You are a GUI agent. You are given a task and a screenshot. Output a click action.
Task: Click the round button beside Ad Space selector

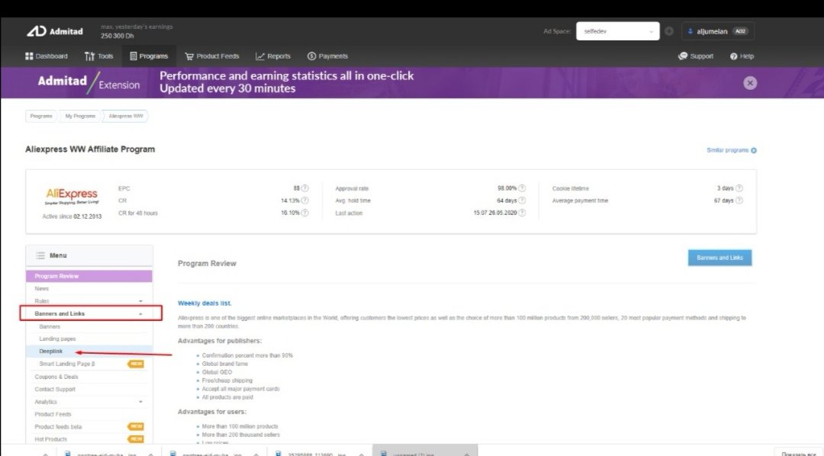669,31
